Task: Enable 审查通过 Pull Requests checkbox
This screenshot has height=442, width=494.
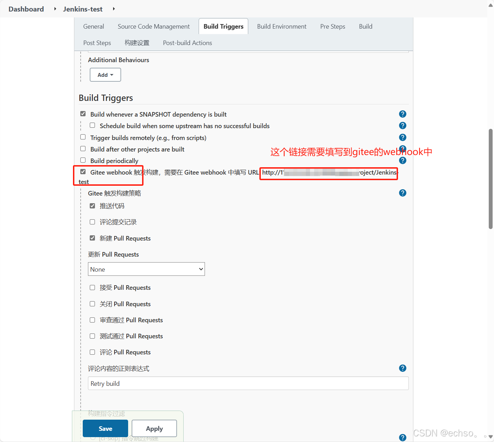Action: click(93, 320)
